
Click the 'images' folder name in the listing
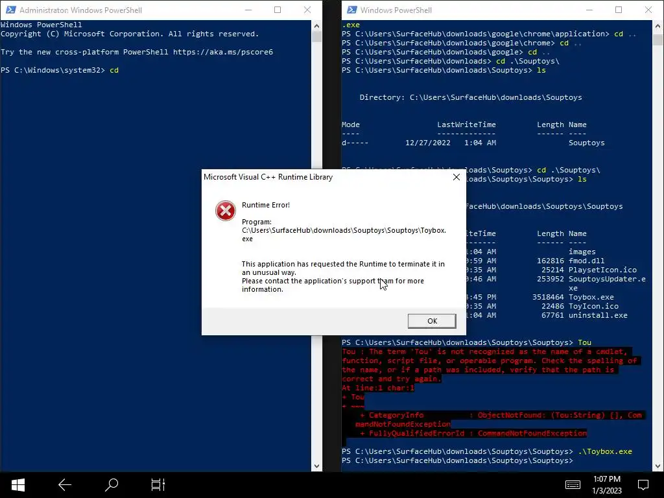[582, 252]
